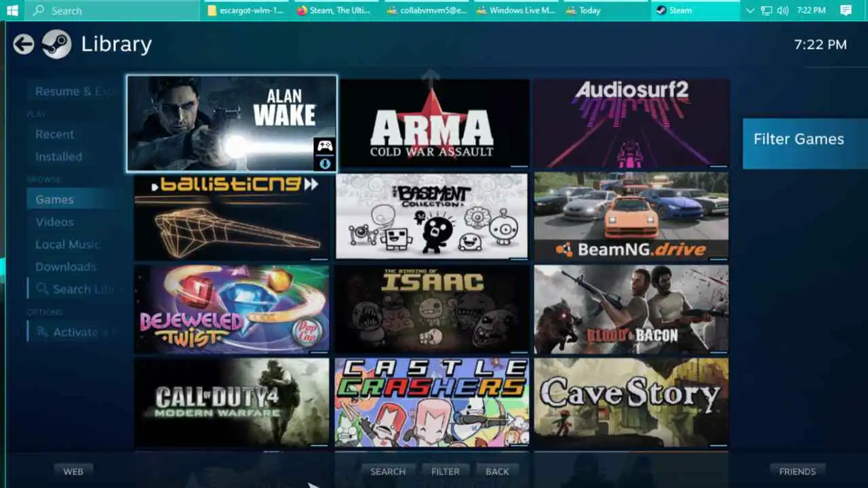Image resolution: width=868 pixels, height=488 pixels.
Task: Select The Binding of Isaac tile
Action: point(431,309)
